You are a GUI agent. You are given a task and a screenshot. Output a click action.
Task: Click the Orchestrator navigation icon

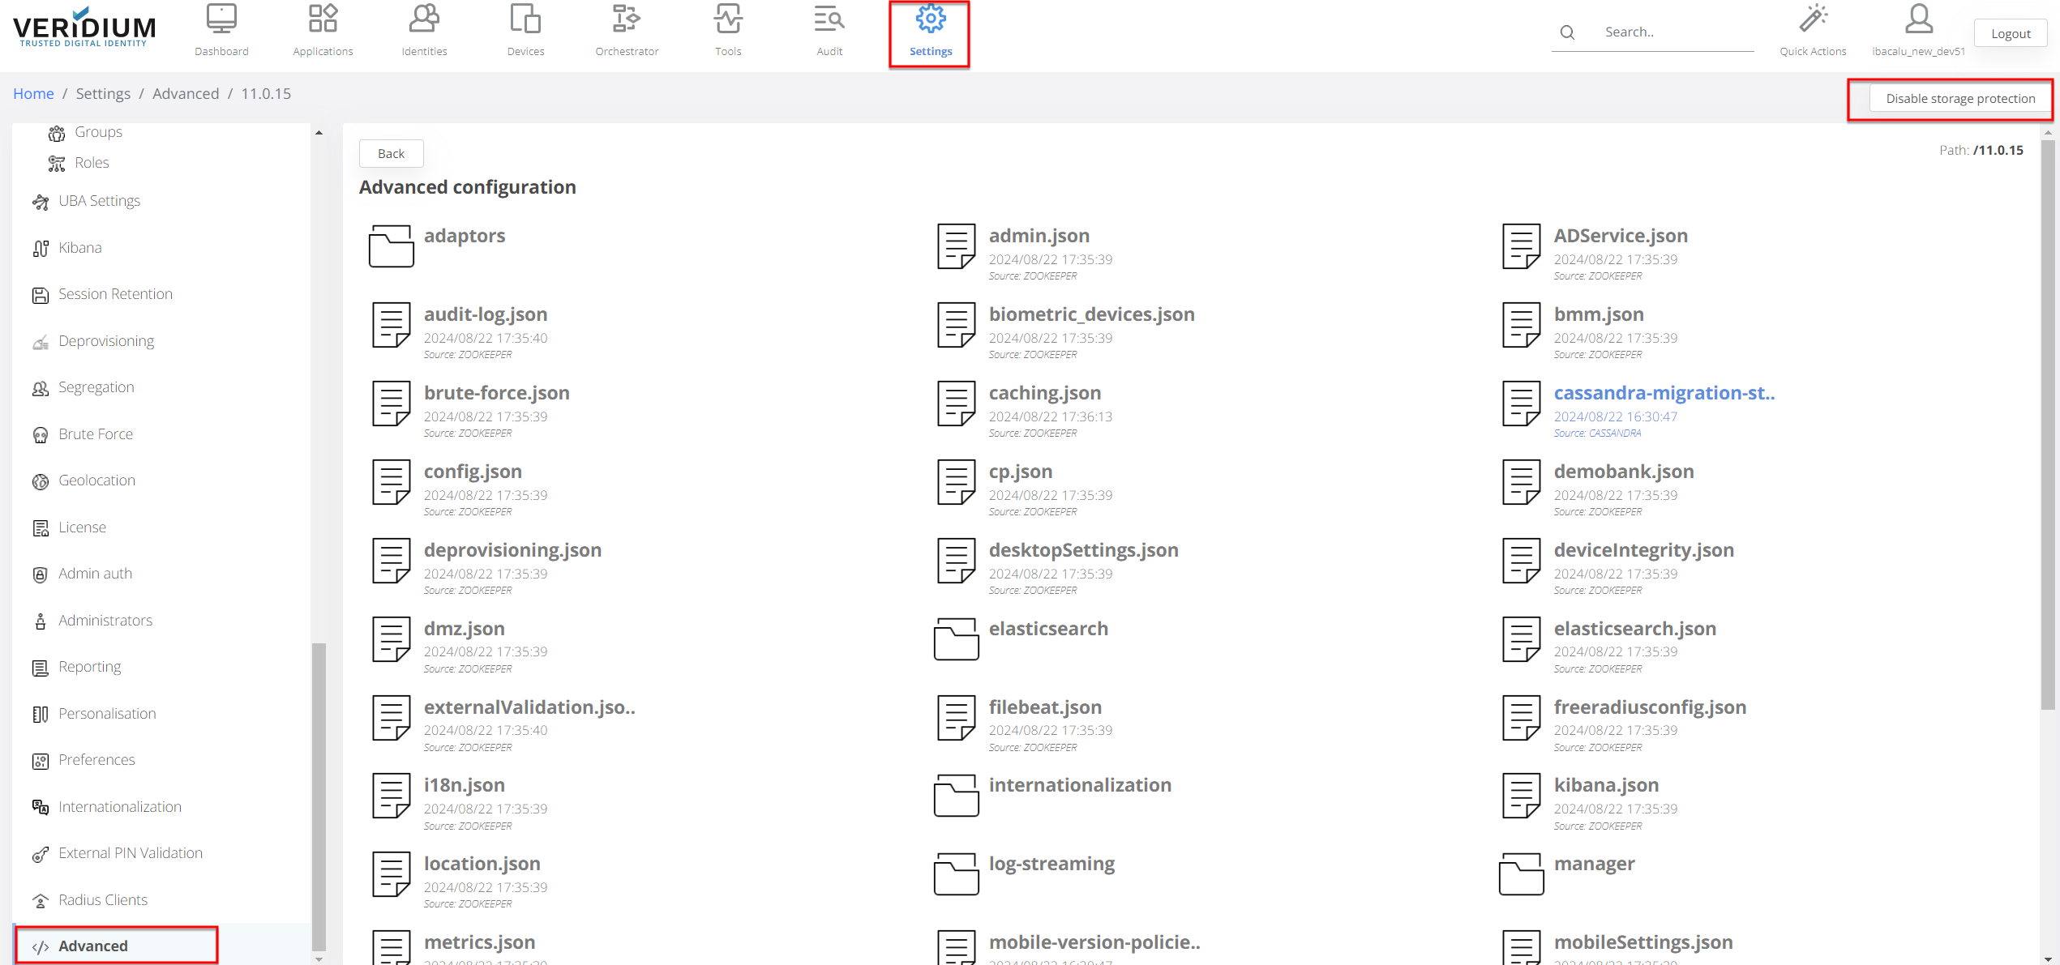click(x=626, y=19)
